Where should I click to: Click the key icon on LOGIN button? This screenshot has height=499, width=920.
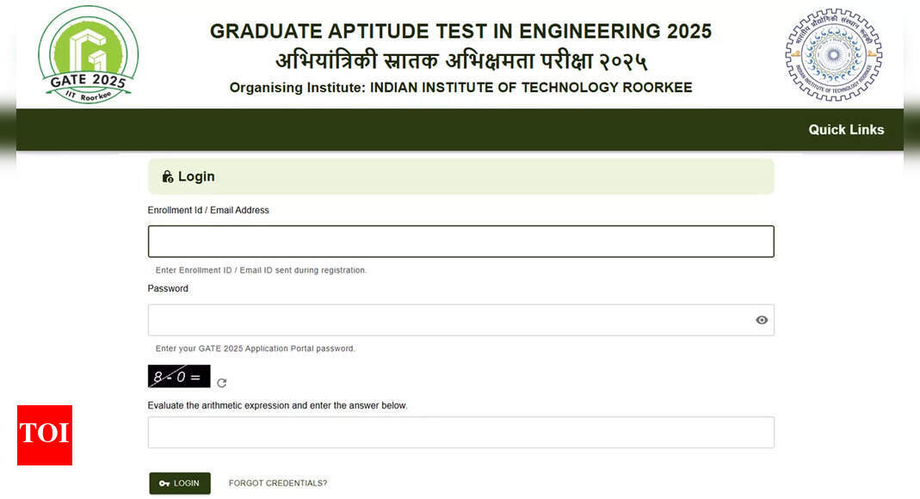tap(164, 484)
